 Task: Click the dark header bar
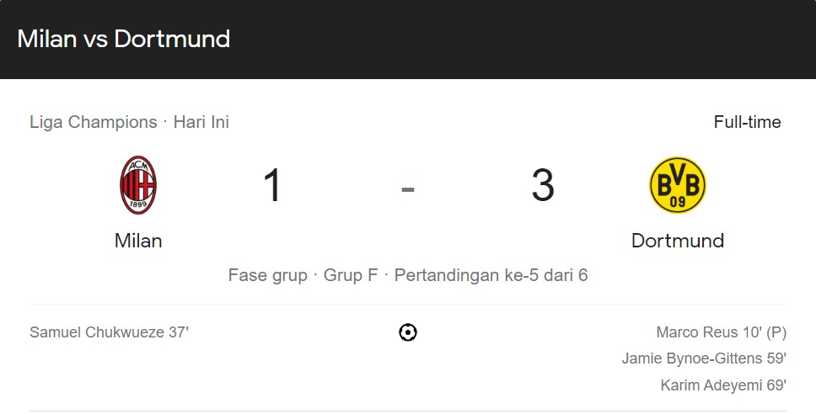pyautogui.click(x=408, y=40)
